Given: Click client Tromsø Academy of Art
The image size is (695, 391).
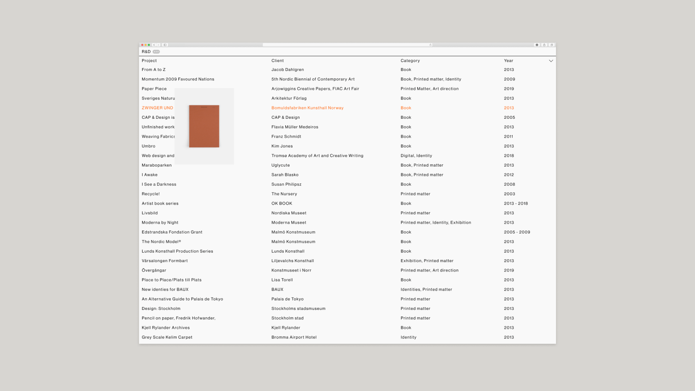Looking at the screenshot, I should pyautogui.click(x=317, y=156).
